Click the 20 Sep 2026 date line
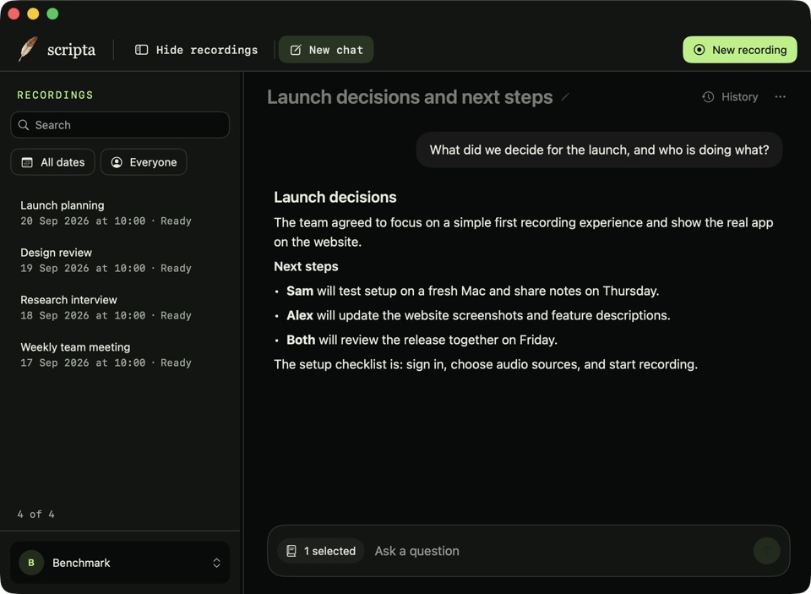 tap(106, 221)
